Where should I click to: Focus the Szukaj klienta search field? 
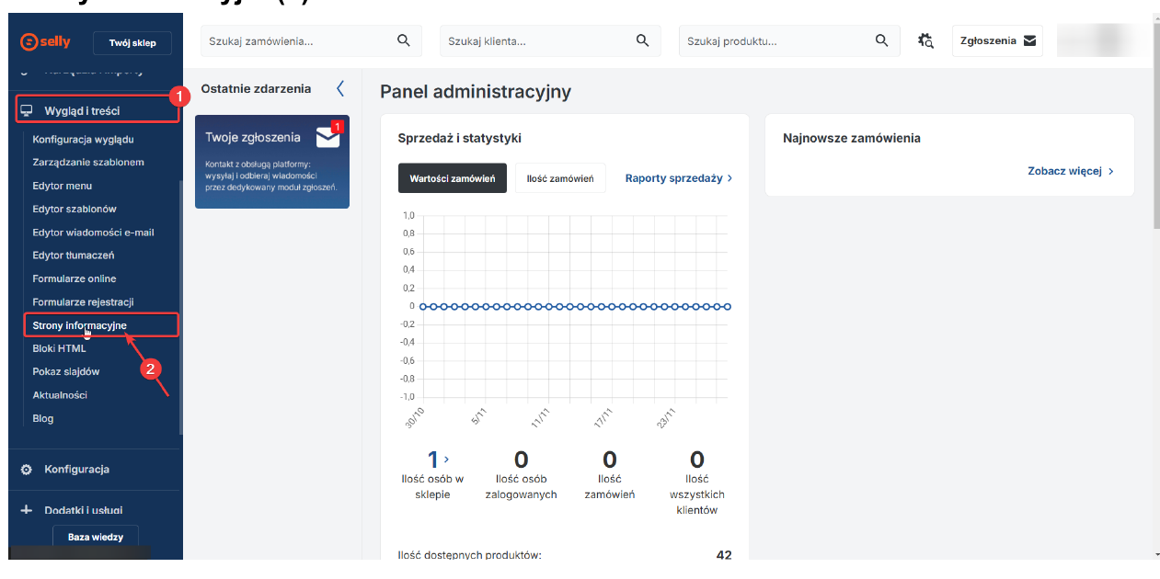[x=550, y=40]
